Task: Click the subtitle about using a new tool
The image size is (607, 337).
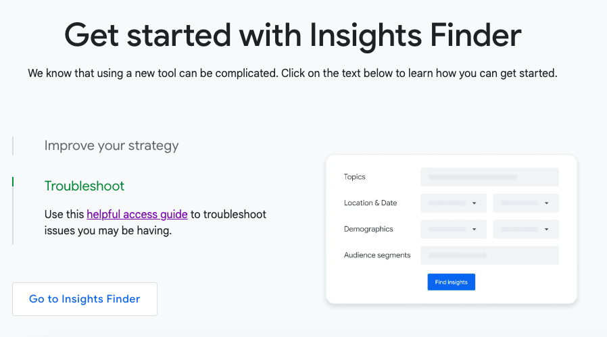Action: coord(293,73)
